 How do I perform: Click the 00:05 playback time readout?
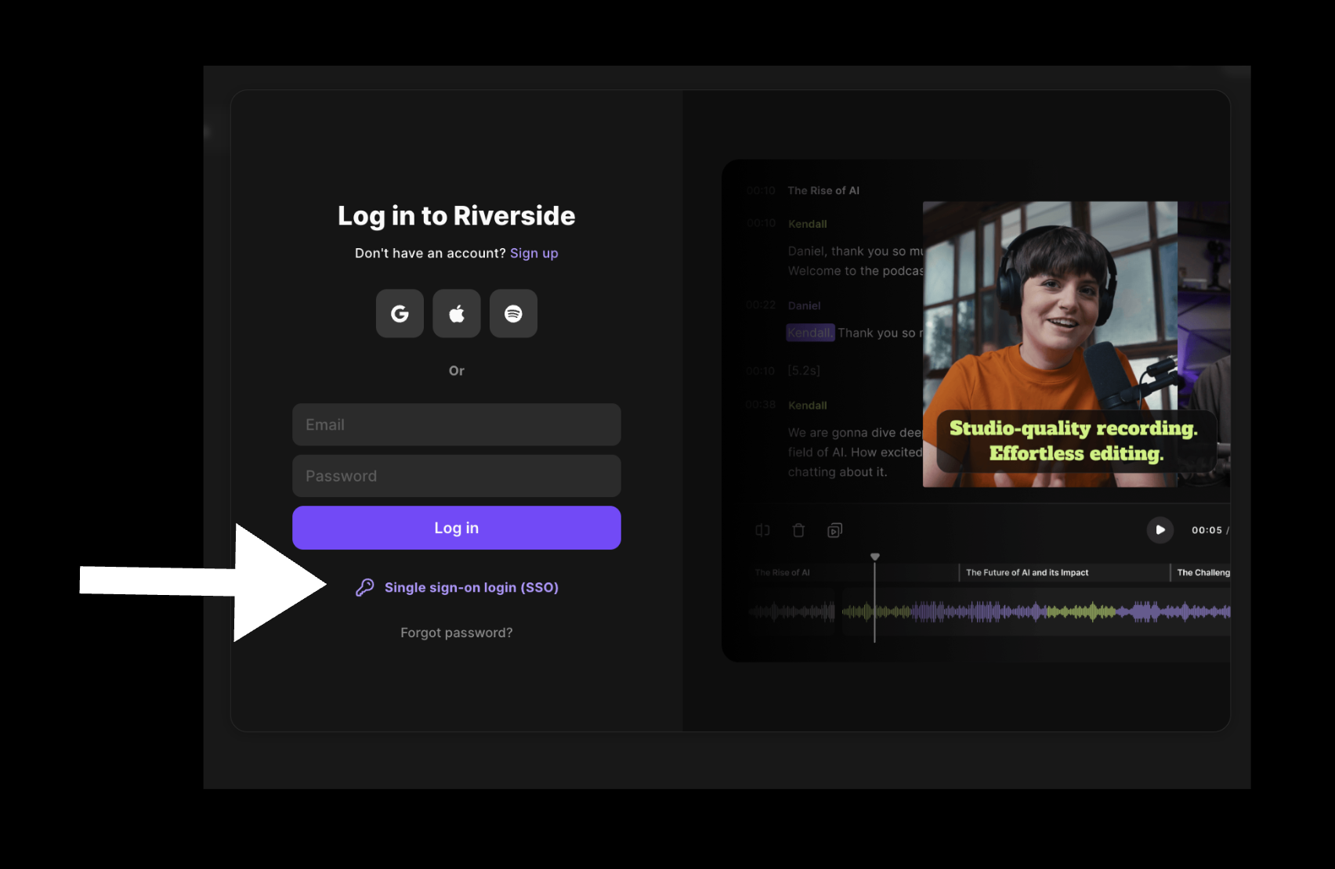coord(1207,530)
